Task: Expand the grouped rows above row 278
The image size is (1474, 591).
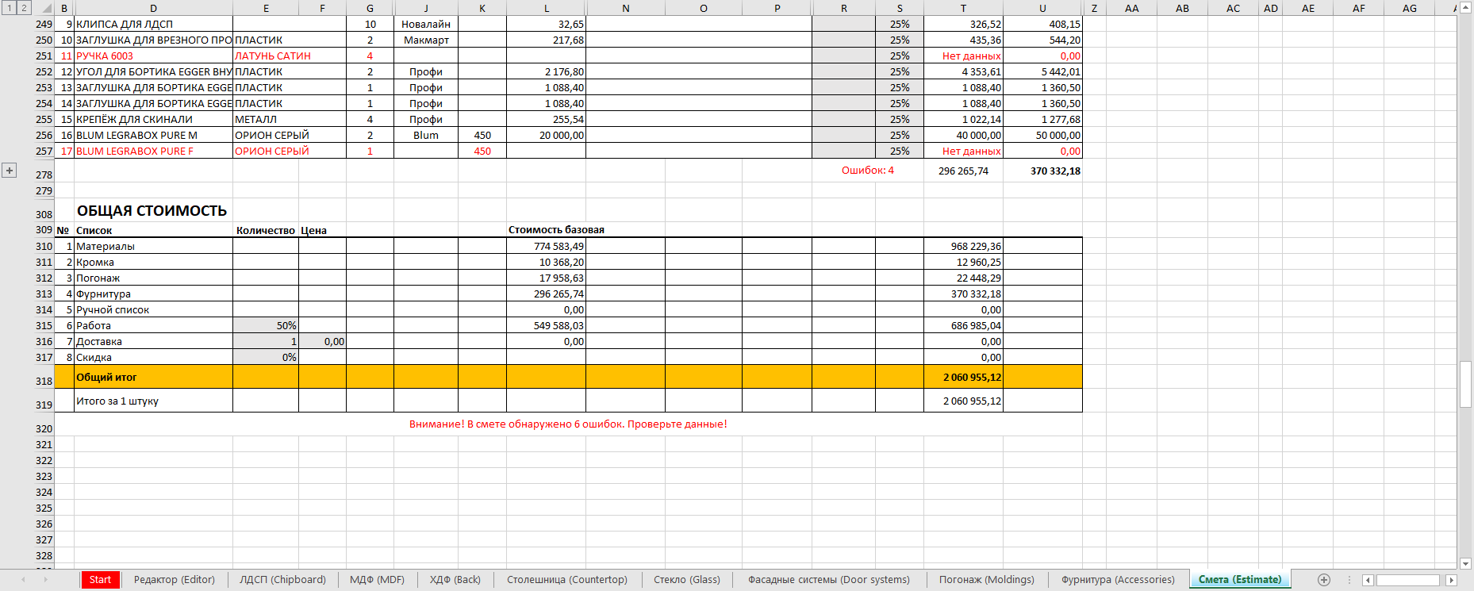Action: coord(10,171)
